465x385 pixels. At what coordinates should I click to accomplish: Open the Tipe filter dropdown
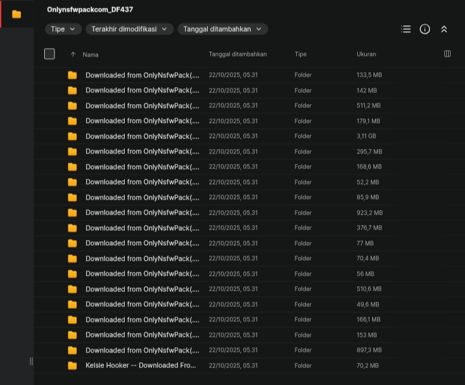63,29
